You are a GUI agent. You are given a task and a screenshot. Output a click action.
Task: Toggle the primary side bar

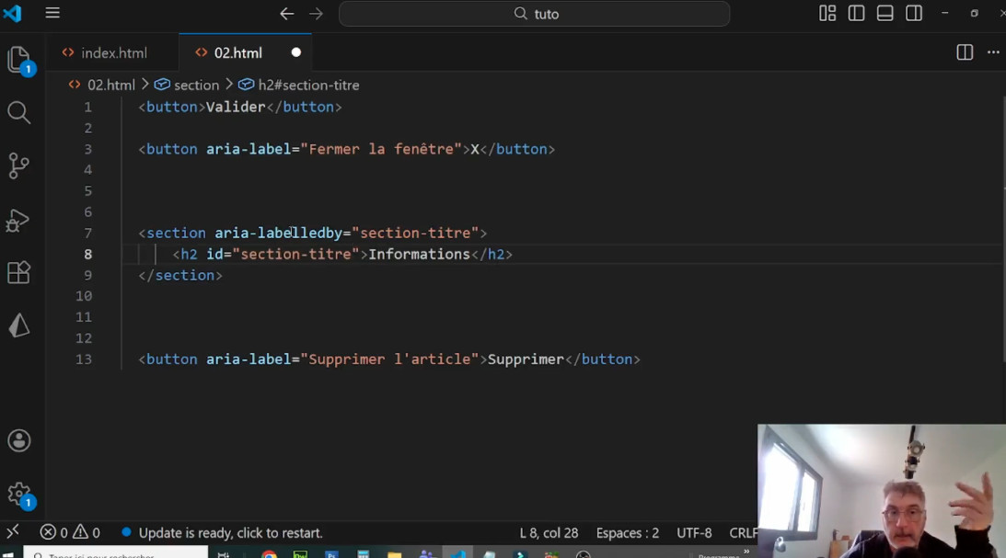857,14
